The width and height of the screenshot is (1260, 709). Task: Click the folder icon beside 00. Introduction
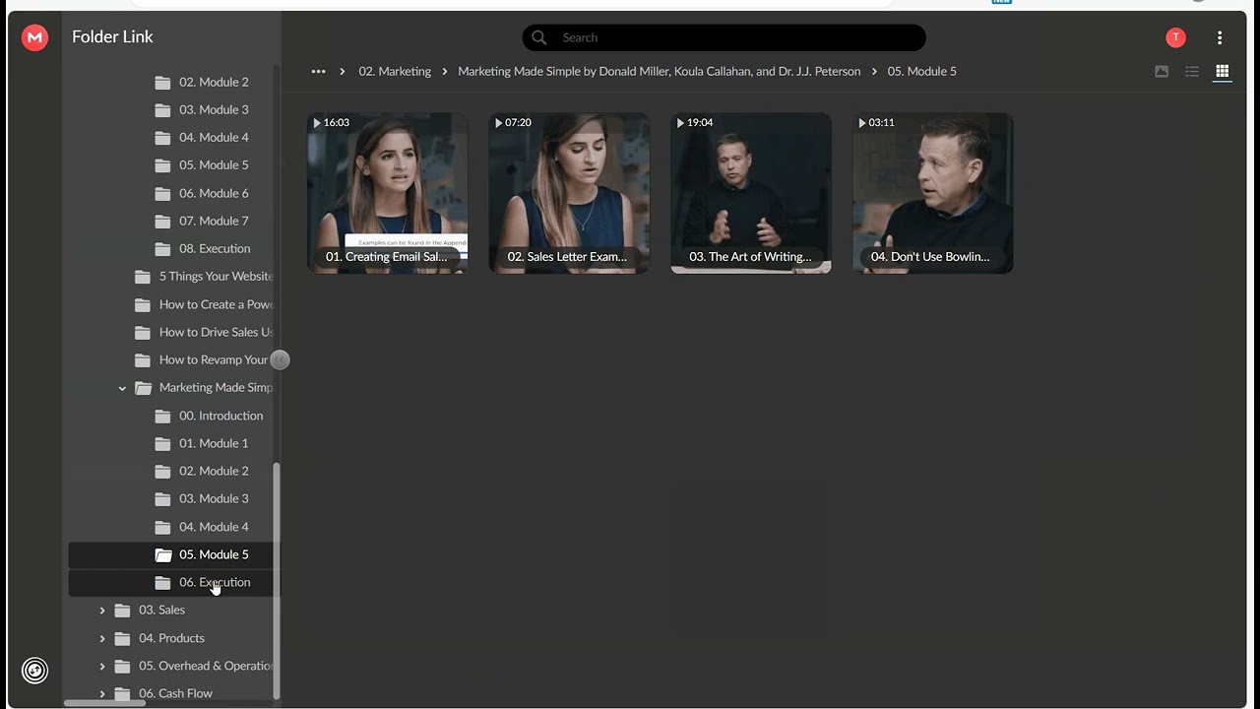(x=163, y=416)
